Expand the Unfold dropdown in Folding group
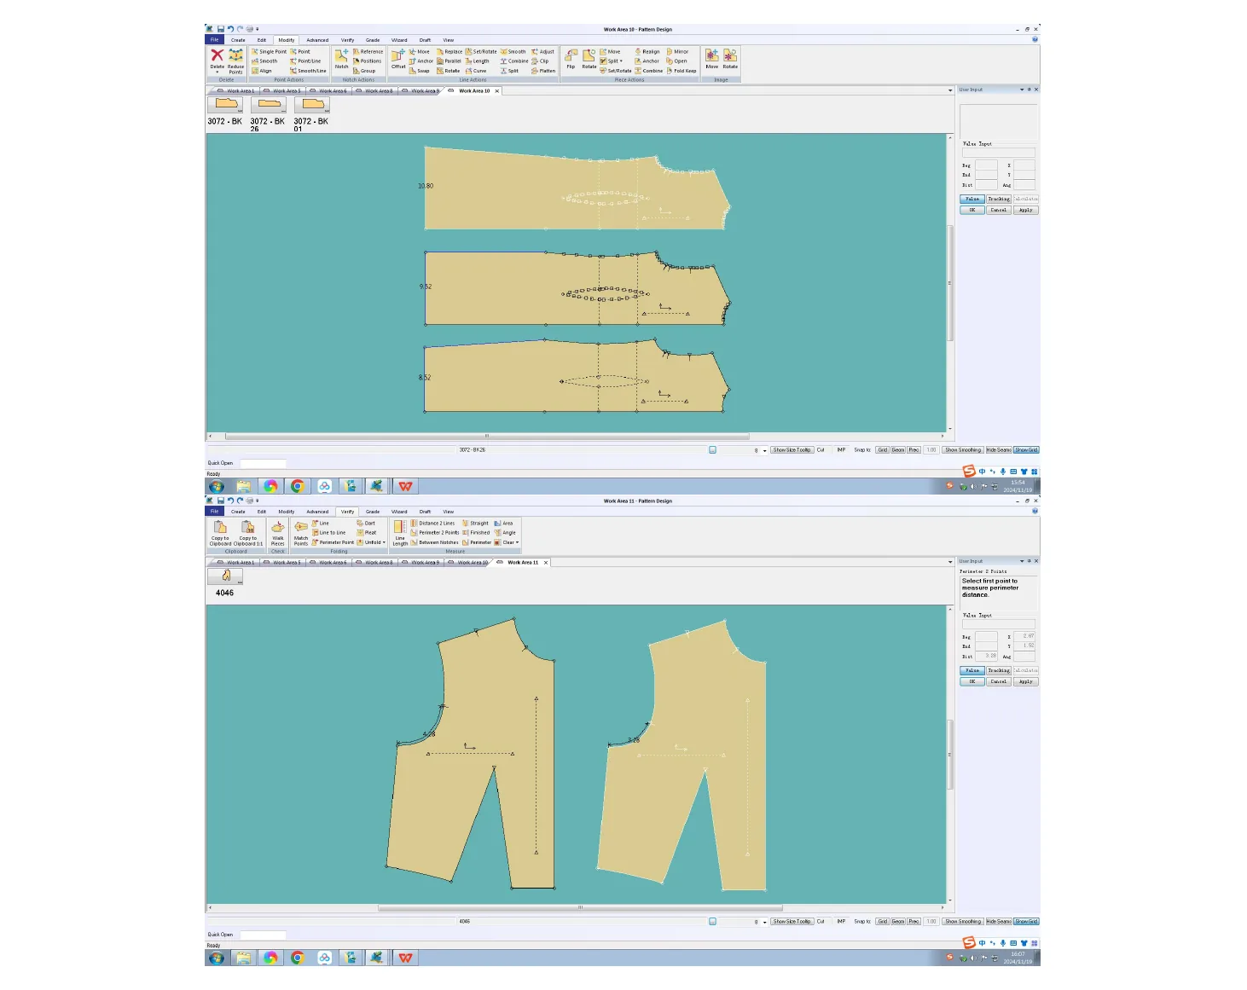The image size is (1247, 990). pos(384,542)
